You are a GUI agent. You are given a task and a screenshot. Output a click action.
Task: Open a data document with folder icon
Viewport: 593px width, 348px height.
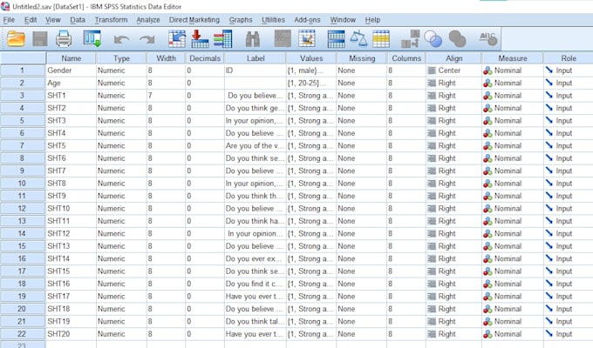tap(16, 39)
